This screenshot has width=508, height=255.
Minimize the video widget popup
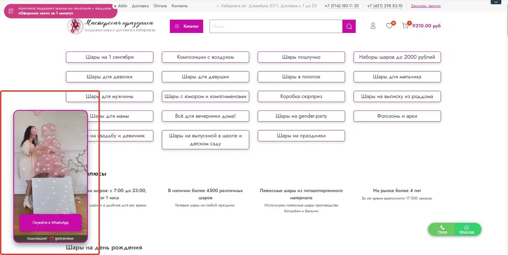82,115
